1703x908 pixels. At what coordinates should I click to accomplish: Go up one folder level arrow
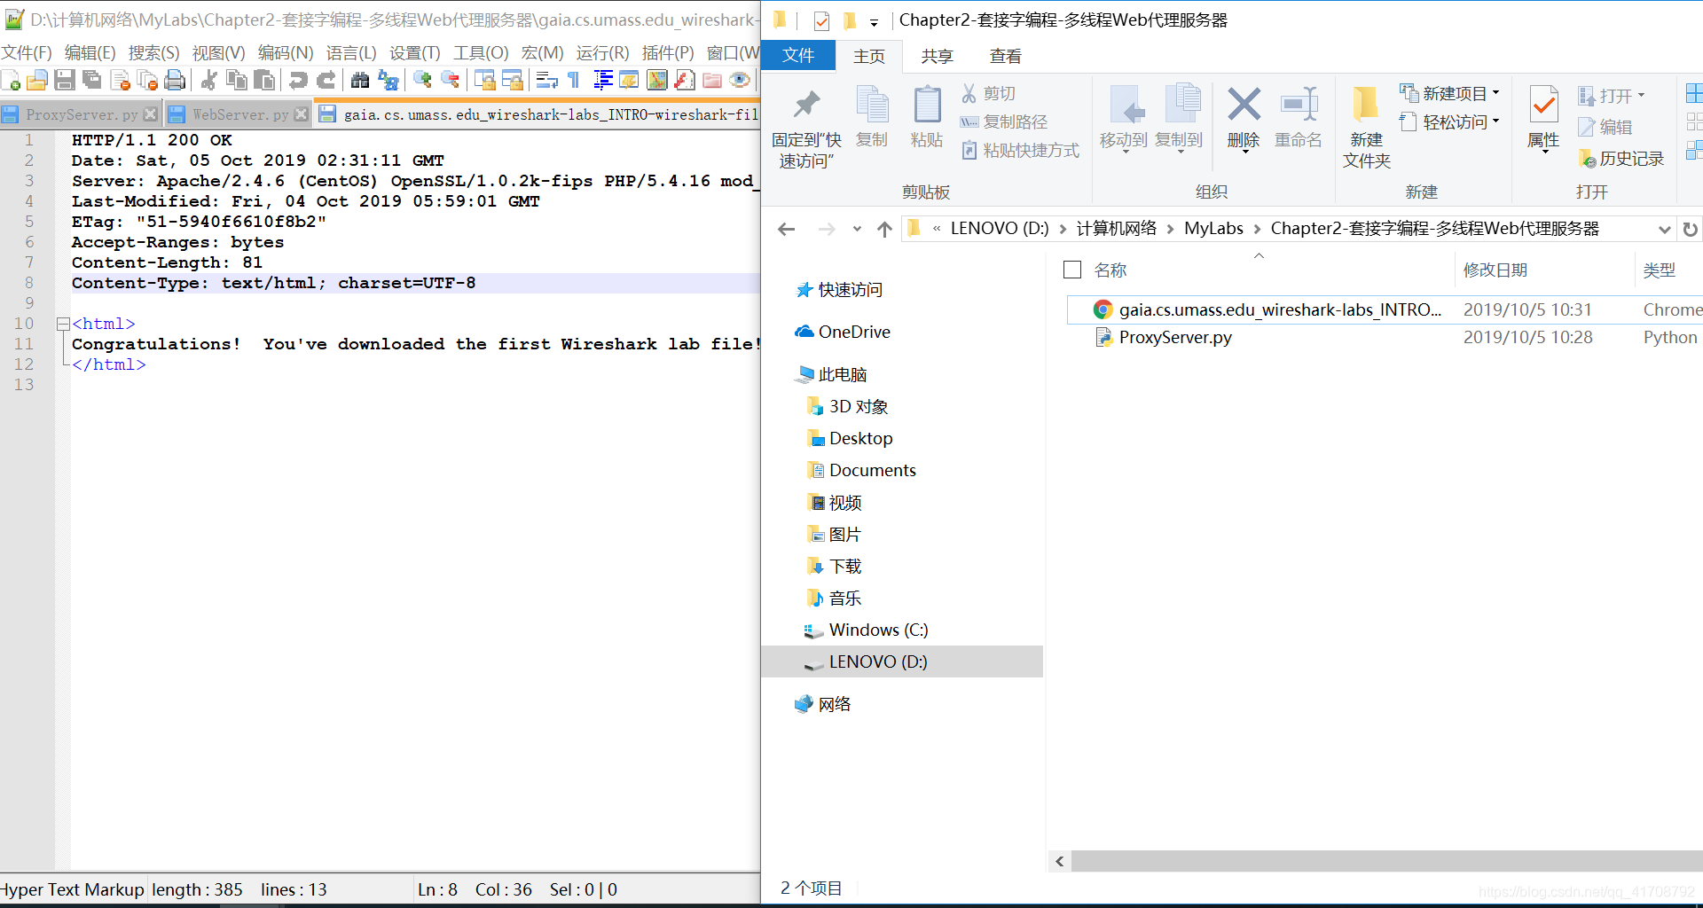coord(884,229)
